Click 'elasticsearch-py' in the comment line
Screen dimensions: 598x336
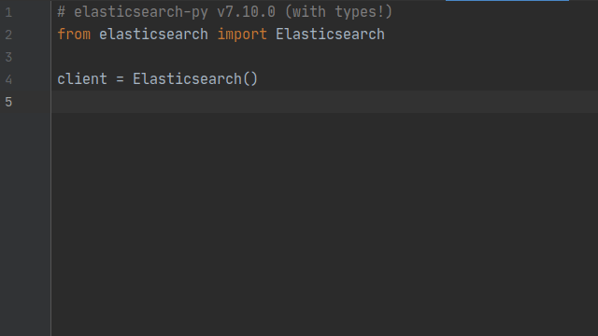(x=141, y=12)
